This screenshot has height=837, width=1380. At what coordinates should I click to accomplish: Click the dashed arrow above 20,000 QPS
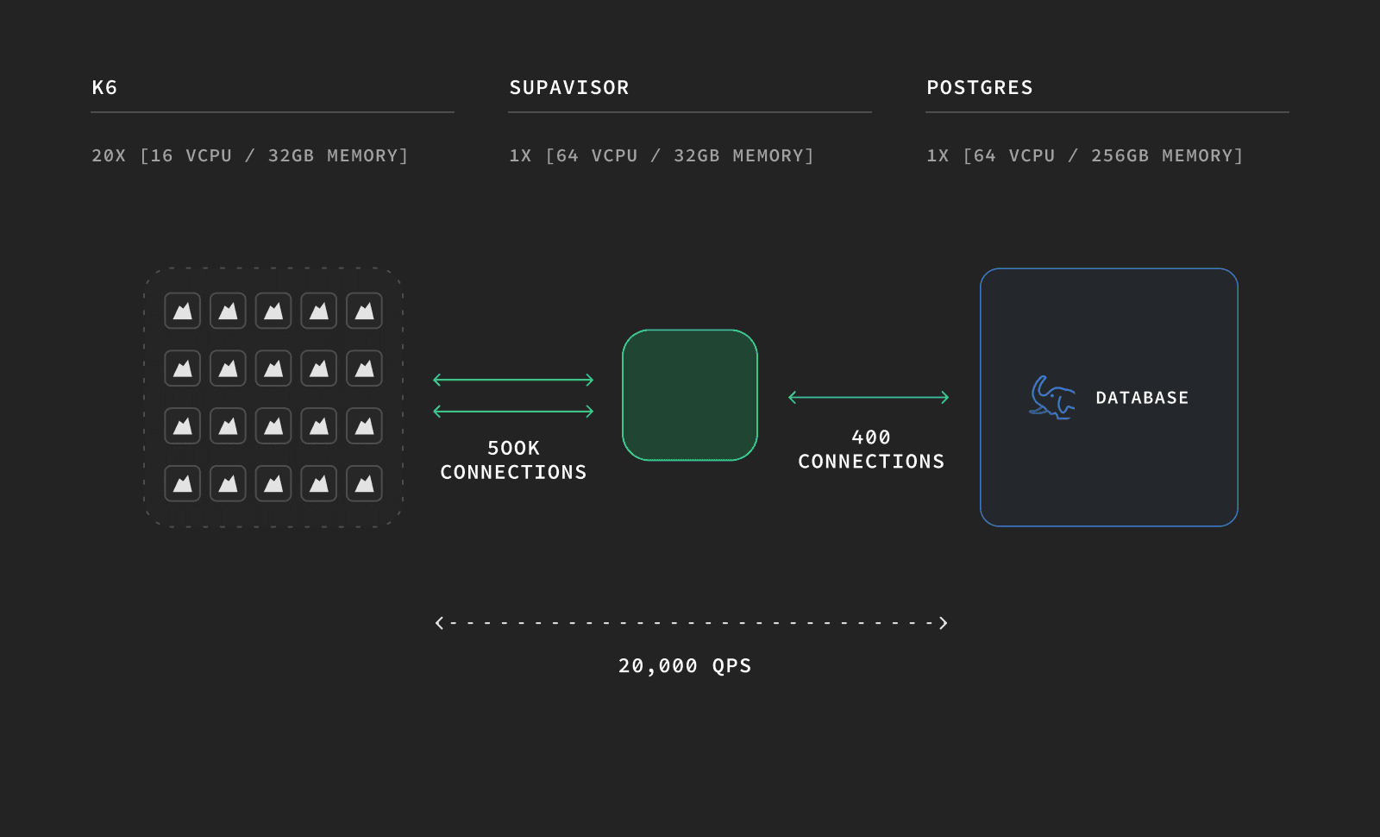click(x=691, y=623)
